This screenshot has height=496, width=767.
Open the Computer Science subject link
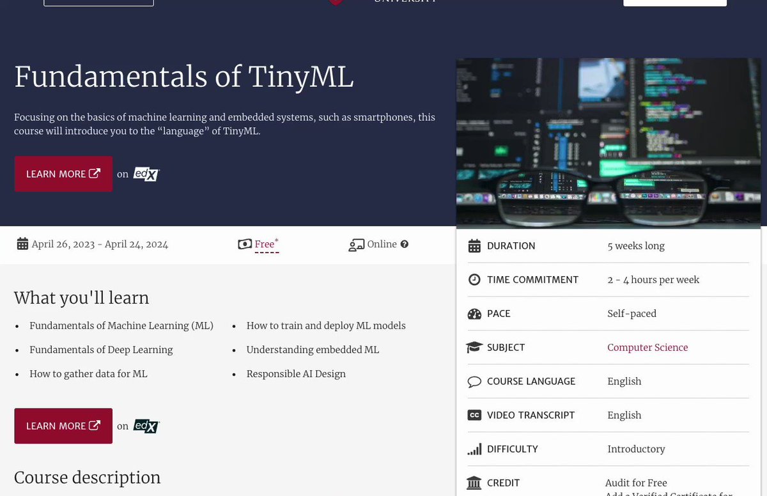tap(647, 348)
